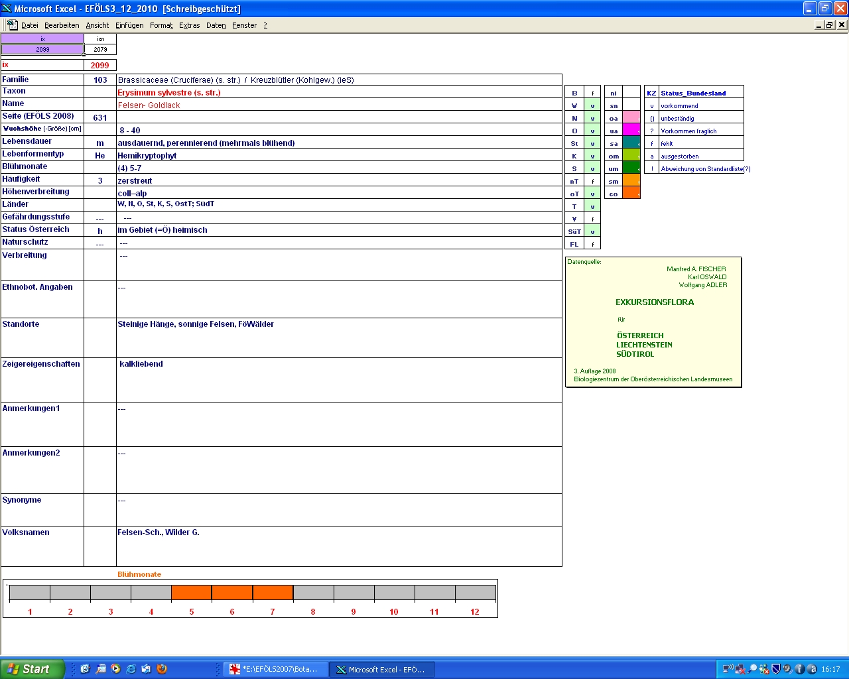The height and width of the screenshot is (679, 849).
Task: Open the Daten menu
Action: coord(216,25)
